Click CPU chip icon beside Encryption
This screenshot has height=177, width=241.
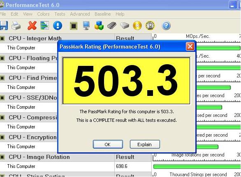(2, 137)
